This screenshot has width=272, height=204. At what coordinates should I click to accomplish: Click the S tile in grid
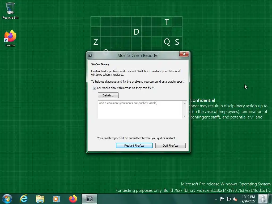pyautogui.click(x=177, y=42)
